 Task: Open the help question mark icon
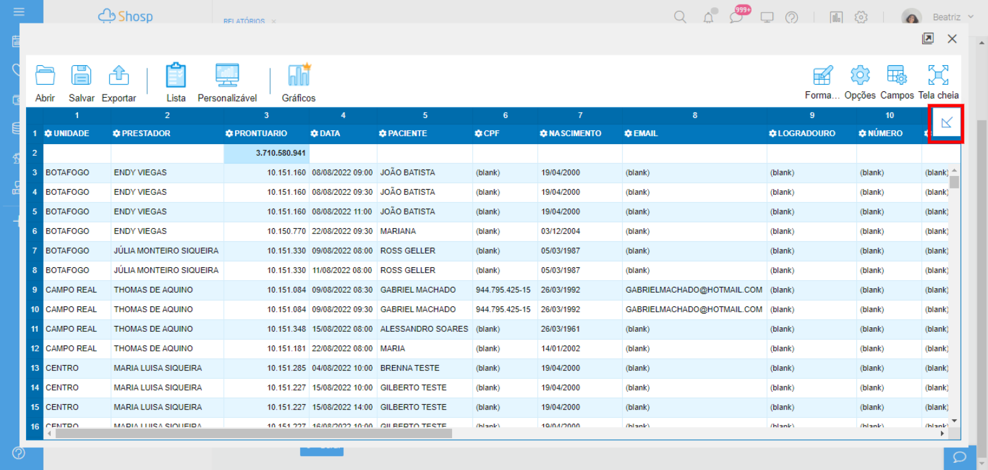pyautogui.click(x=792, y=18)
